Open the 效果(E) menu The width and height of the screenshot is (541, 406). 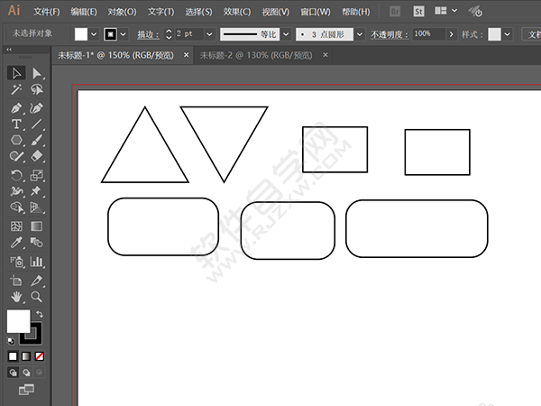point(237,12)
